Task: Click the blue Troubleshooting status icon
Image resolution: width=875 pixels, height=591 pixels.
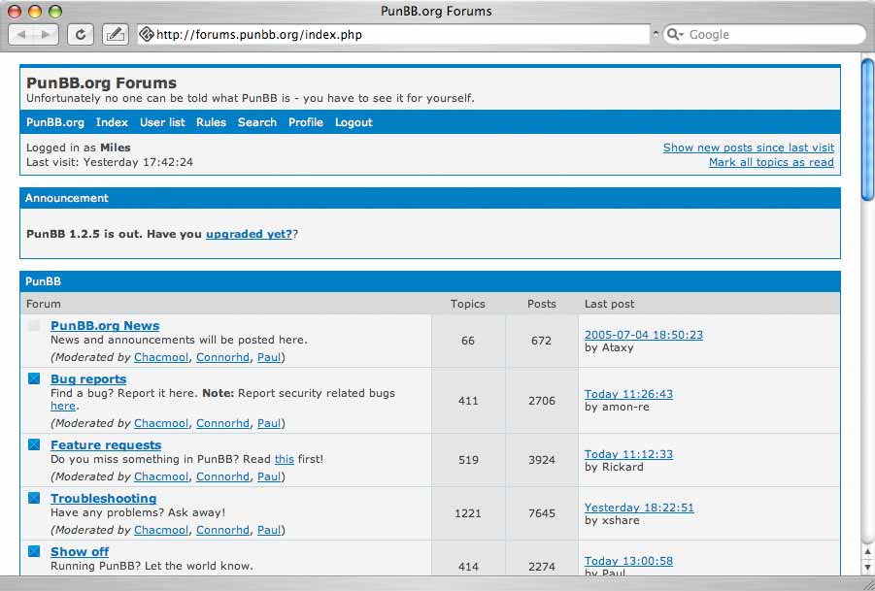Action: pos(34,499)
